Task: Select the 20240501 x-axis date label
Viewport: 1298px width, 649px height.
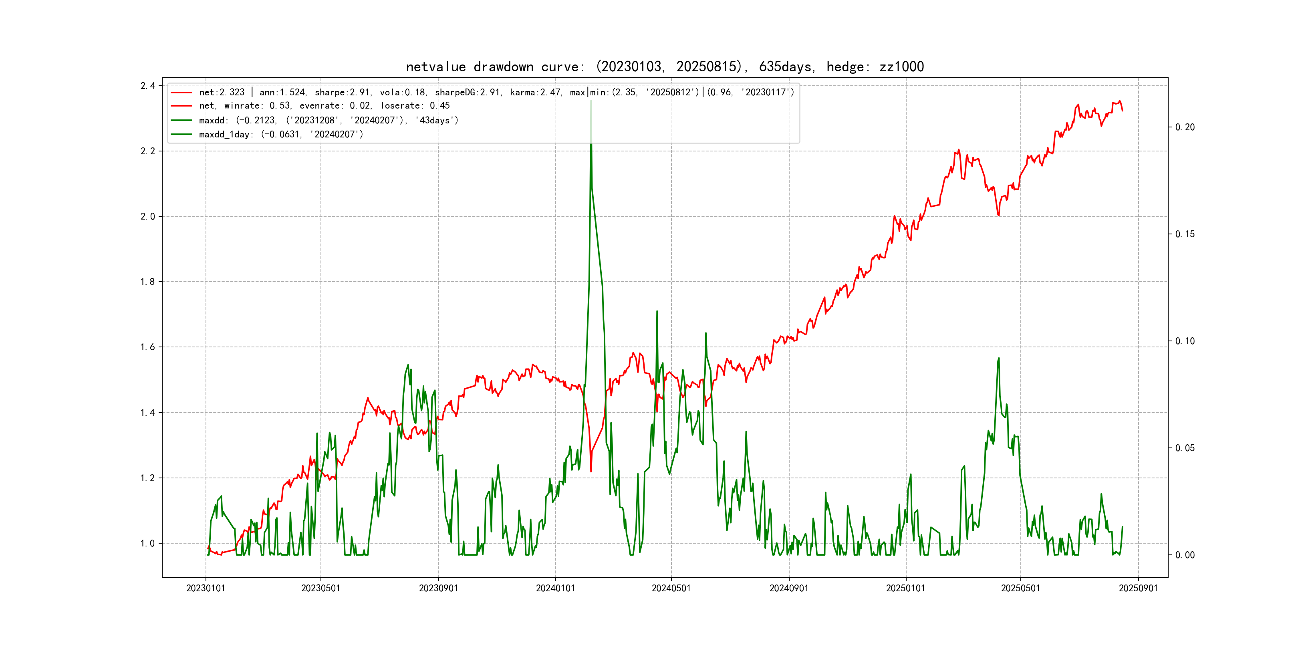Action: point(671,588)
